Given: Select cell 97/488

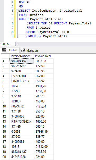Looking at the screenshot, I should 22,71.
